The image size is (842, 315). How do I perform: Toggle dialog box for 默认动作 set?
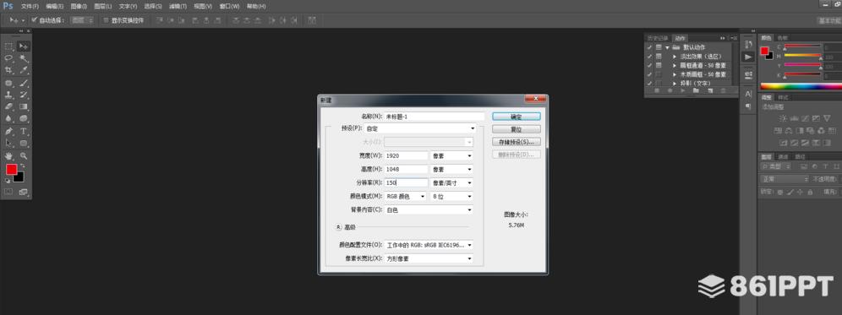[659, 47]
